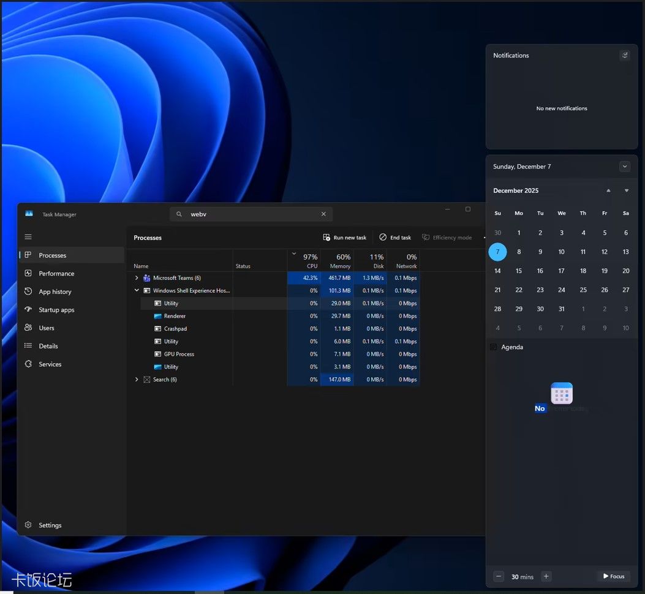This screenshot has height=594, width=645.
Task: Click the Run new task button
Action: [x=345, y=238]
